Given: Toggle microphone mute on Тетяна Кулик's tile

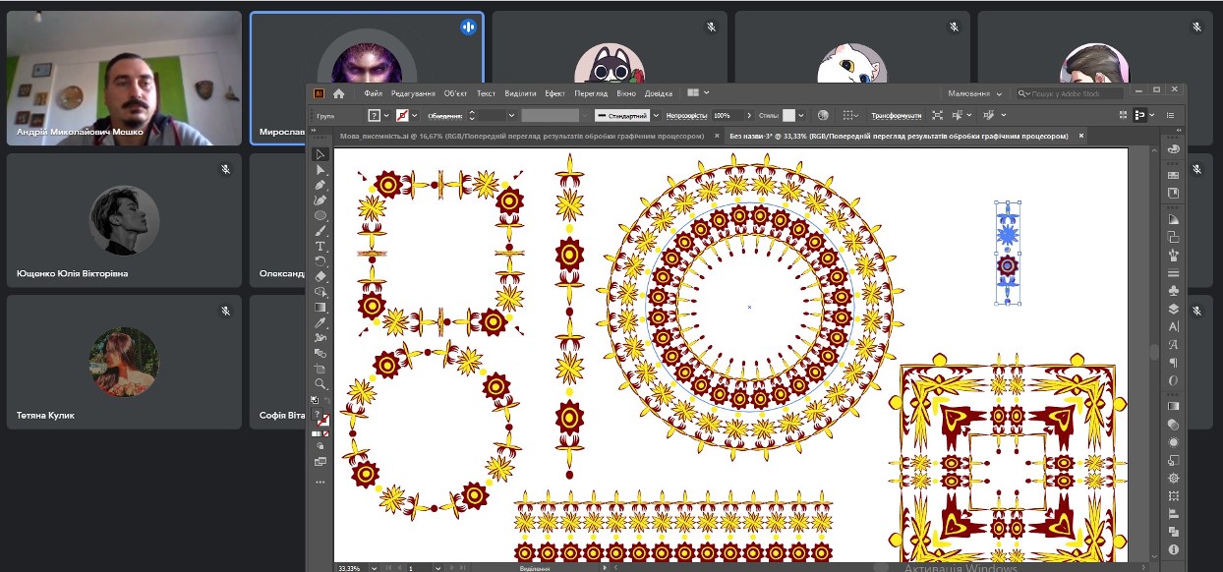Looking at the screenshot, I should [226, 311].
